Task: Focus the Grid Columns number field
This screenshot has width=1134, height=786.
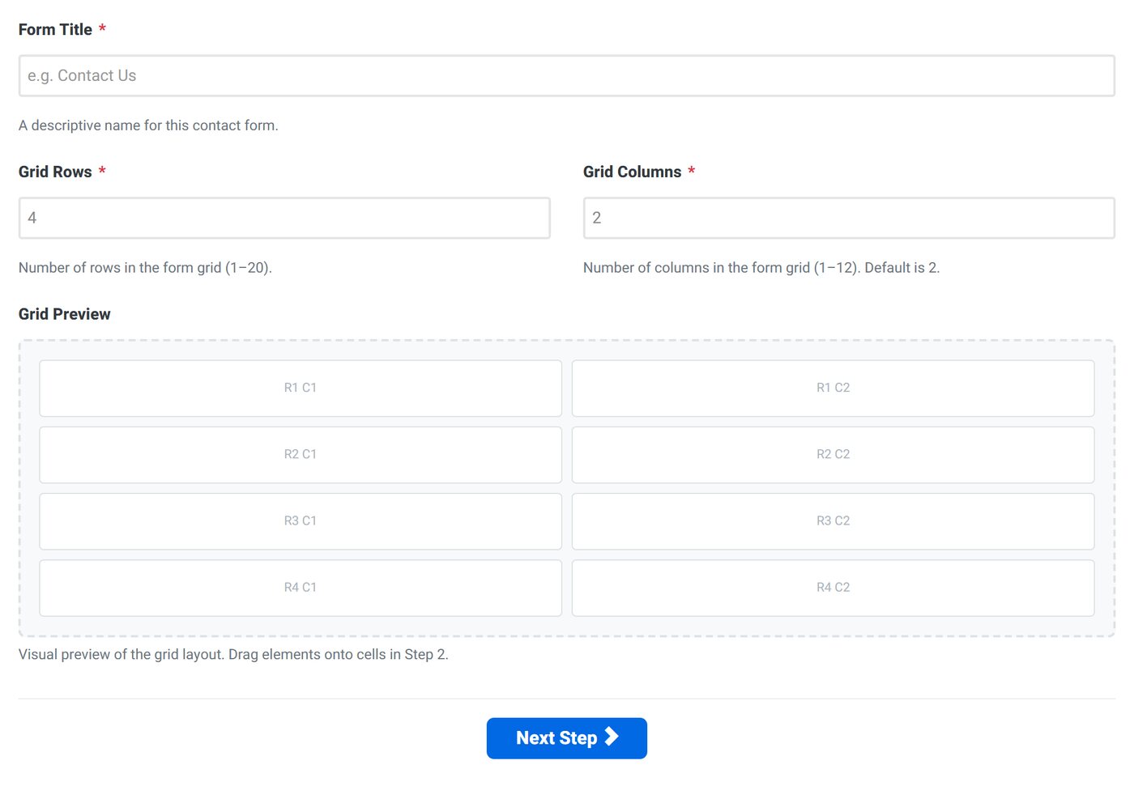Action: point(849,218)
